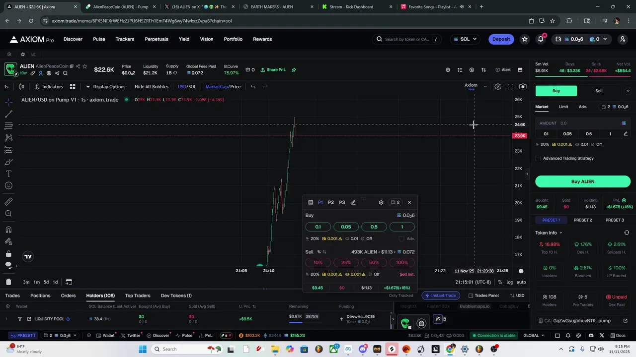Toggle Instant Trade mode

(x=440, y=296)
